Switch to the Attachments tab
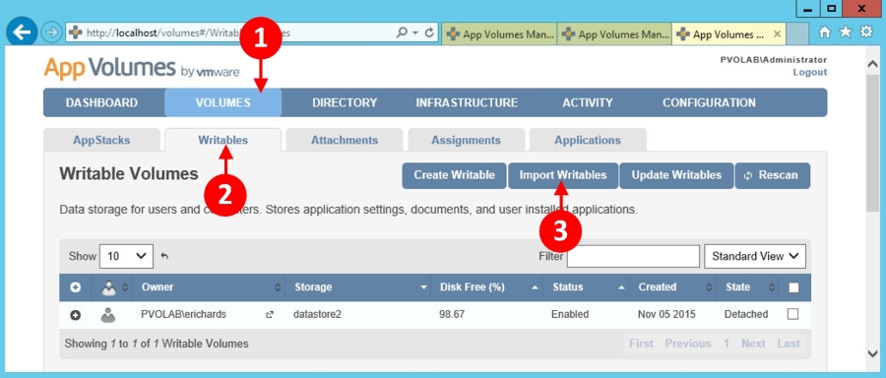886x378 pixels. [345, 140]
